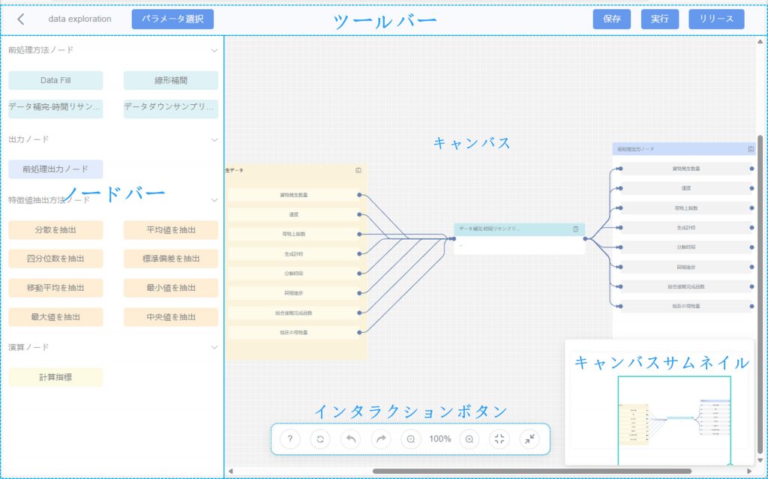Undo the last canvas action

tap(350, 439)
